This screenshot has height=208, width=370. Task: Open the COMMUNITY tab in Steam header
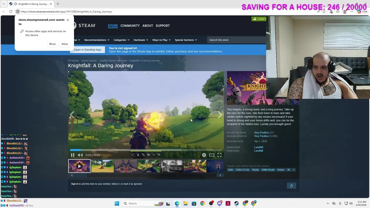pos(130,26)
